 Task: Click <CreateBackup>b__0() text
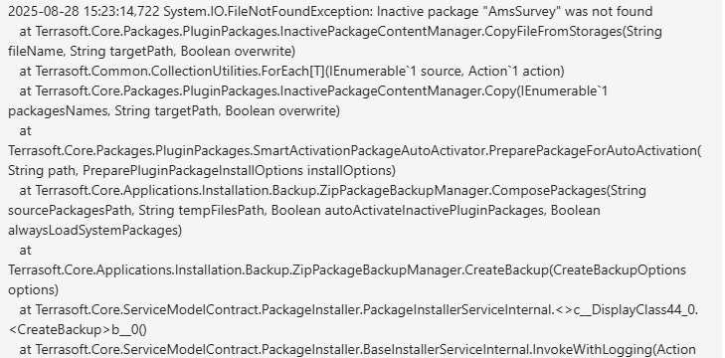coord(78,330)
